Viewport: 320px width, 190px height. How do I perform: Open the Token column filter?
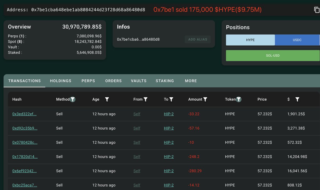[x=239, y=99]
